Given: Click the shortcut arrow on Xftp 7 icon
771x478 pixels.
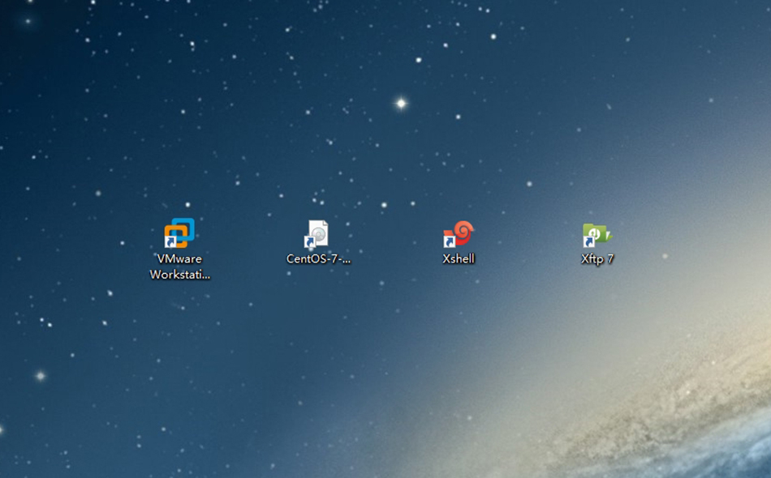Looking at the screenshot, I should 588,242.
